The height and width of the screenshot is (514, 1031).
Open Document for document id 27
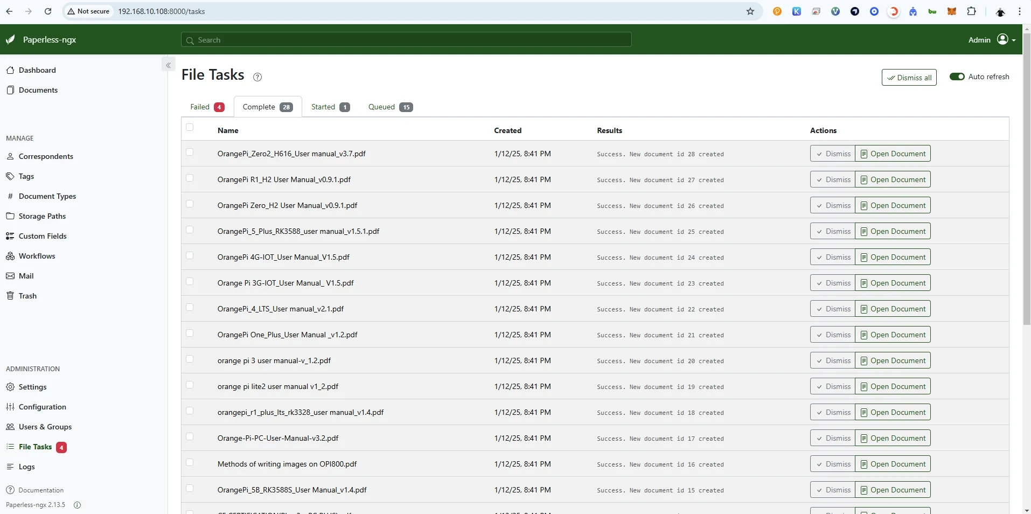click(893, 179)
